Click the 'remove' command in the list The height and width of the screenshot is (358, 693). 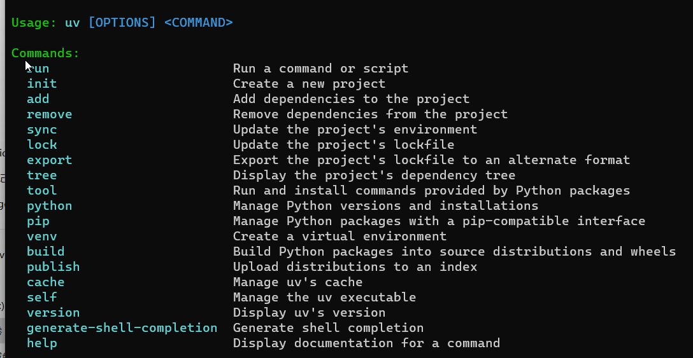50,114
